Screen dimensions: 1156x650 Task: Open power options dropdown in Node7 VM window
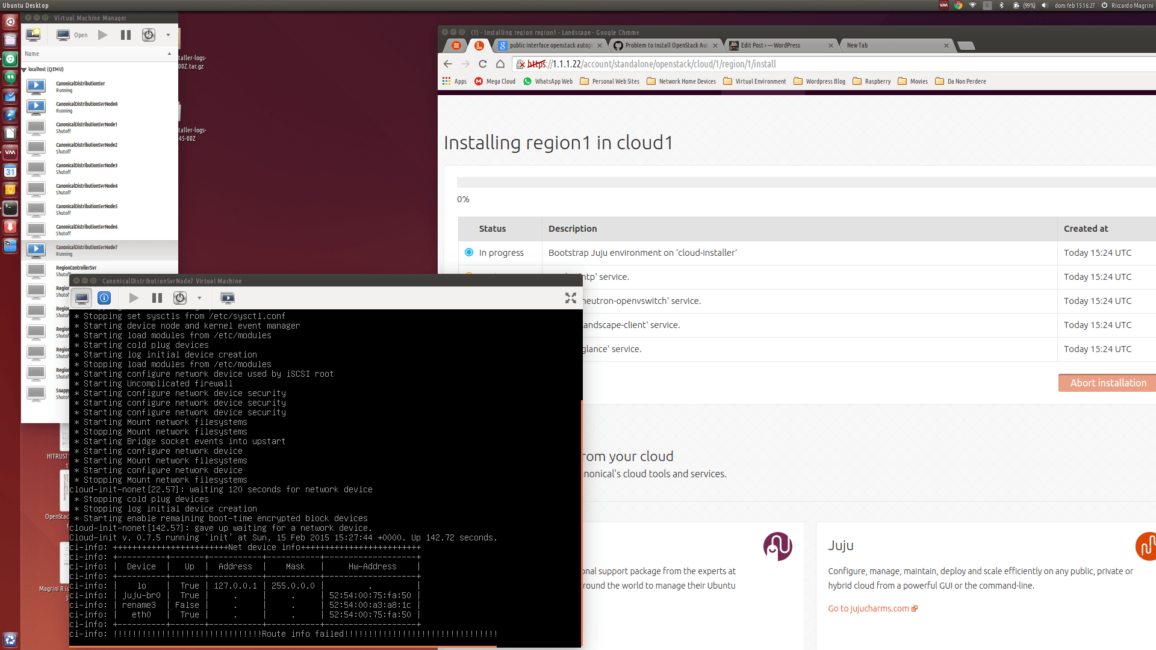coord(199,298)
